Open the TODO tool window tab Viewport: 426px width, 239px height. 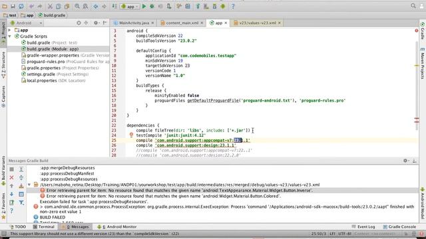[18, 227]
